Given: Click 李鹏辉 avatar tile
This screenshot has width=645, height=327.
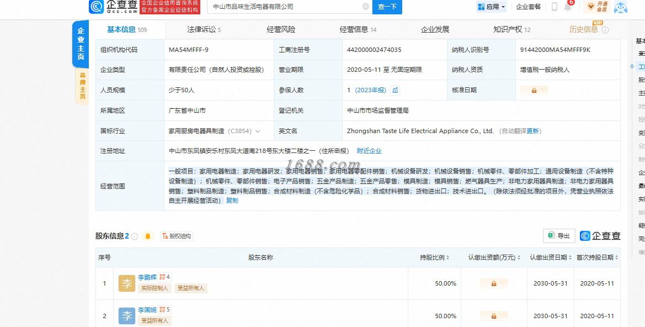Looking at the screenshot, I should [x=127, y=283].
